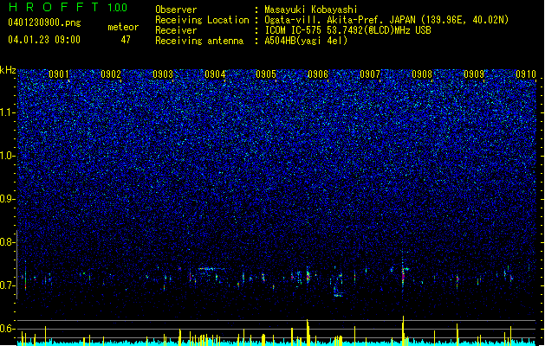
Task: Click the 0.8 frequency axis label
Action: click(8, 242)
